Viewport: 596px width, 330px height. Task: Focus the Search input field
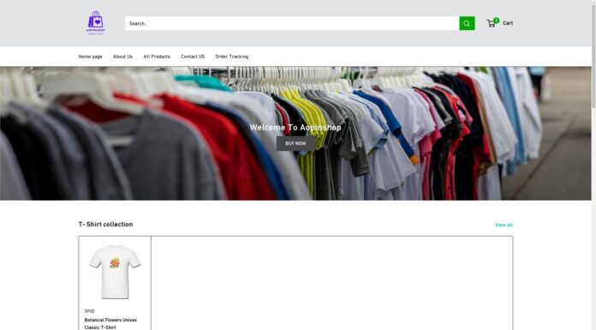pos(292,23)
